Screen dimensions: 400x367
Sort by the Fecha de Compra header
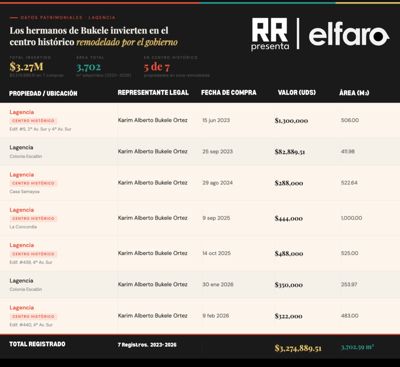pos(229,93)
